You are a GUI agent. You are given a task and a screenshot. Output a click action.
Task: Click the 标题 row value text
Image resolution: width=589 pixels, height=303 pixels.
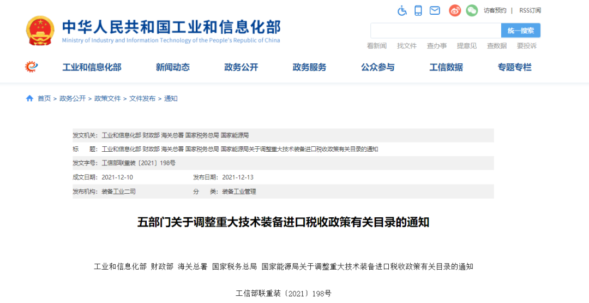point(239,149)
